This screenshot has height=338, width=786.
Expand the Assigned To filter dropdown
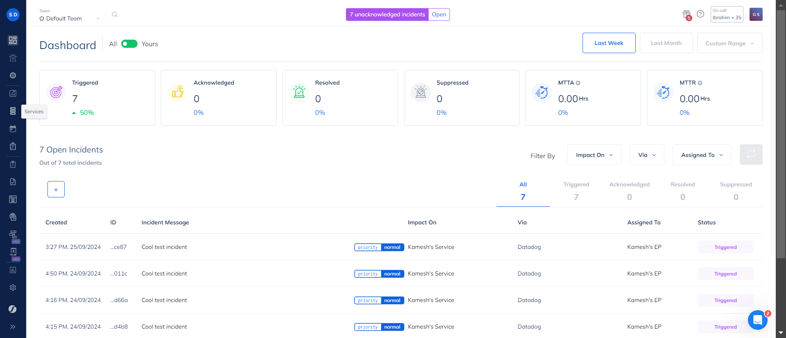pyautogui.click(x=702, y=155)
